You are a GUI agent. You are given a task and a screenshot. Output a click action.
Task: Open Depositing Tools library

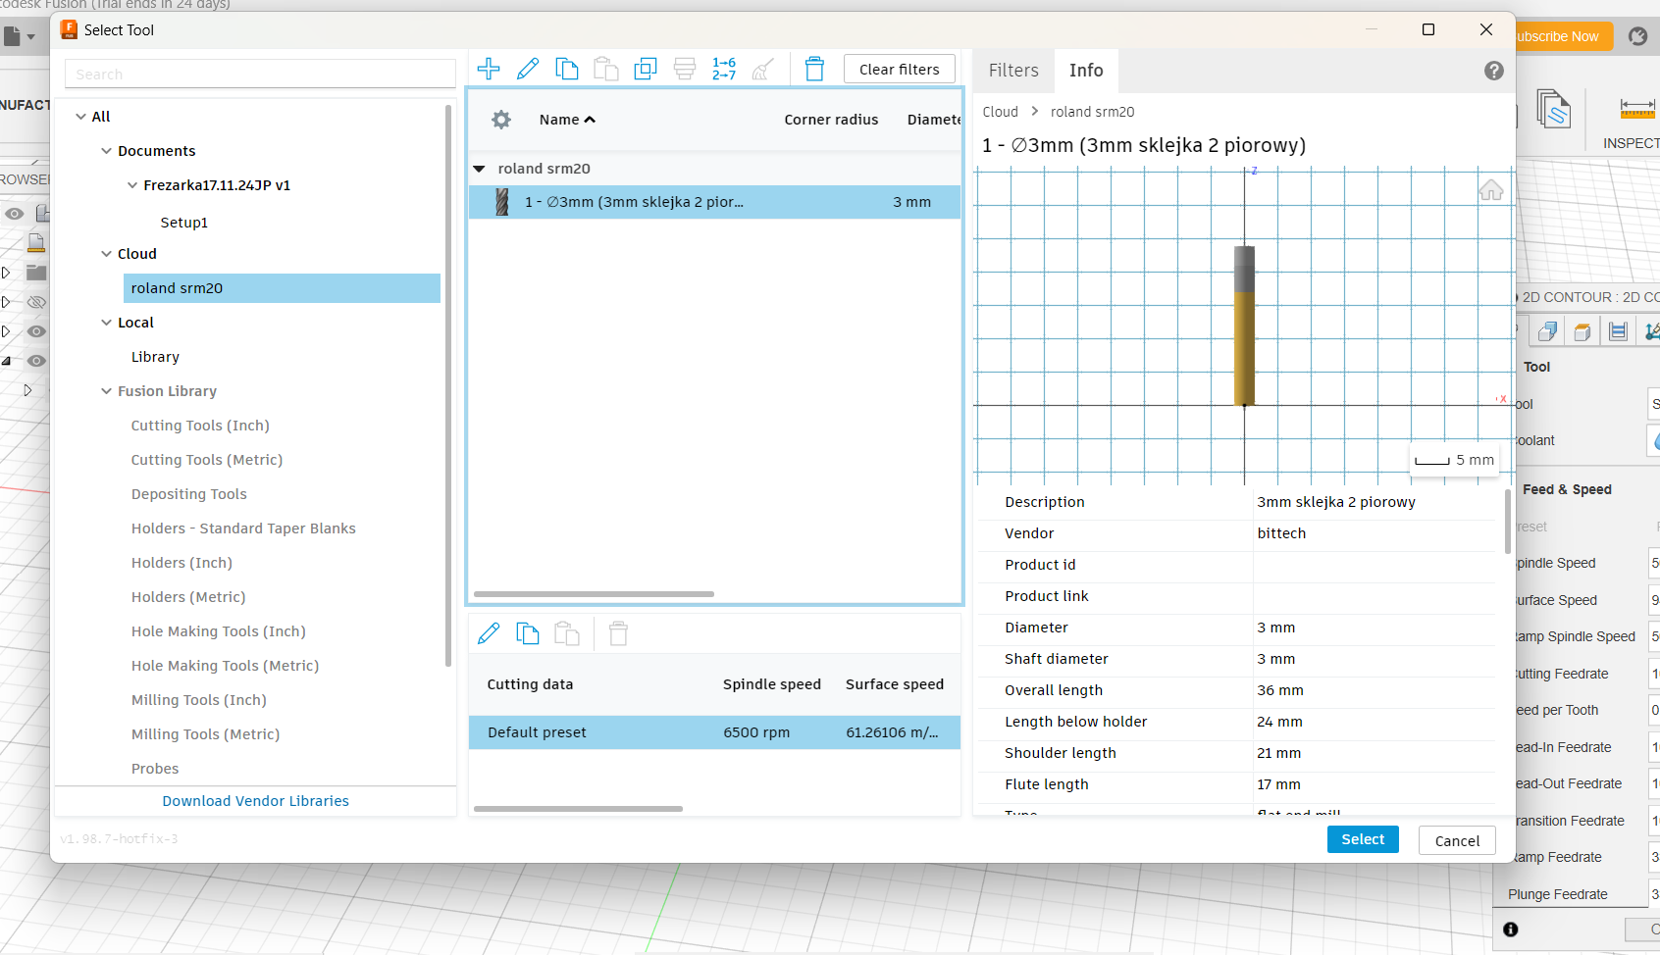point(189,494)
